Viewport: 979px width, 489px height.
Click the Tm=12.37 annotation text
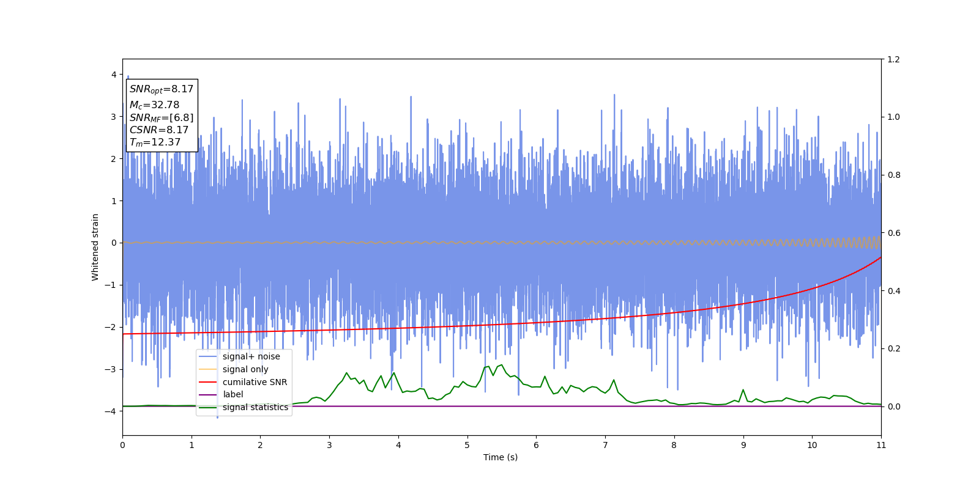[x=155, y=142]
